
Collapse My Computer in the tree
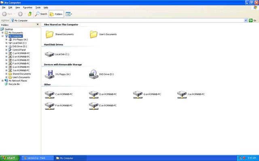click(x=2, y=36)
